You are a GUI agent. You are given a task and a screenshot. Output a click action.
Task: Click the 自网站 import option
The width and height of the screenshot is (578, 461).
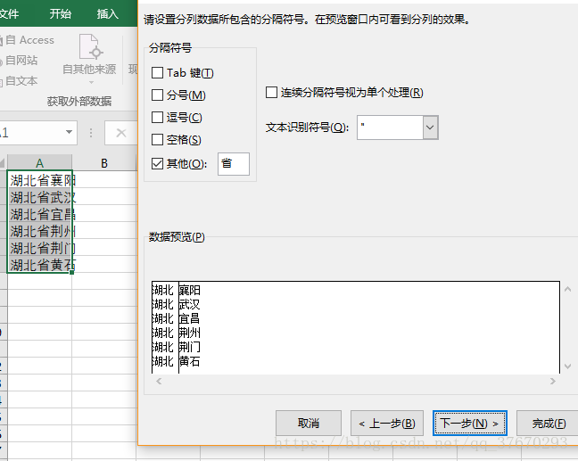click(x=20, y=60)
